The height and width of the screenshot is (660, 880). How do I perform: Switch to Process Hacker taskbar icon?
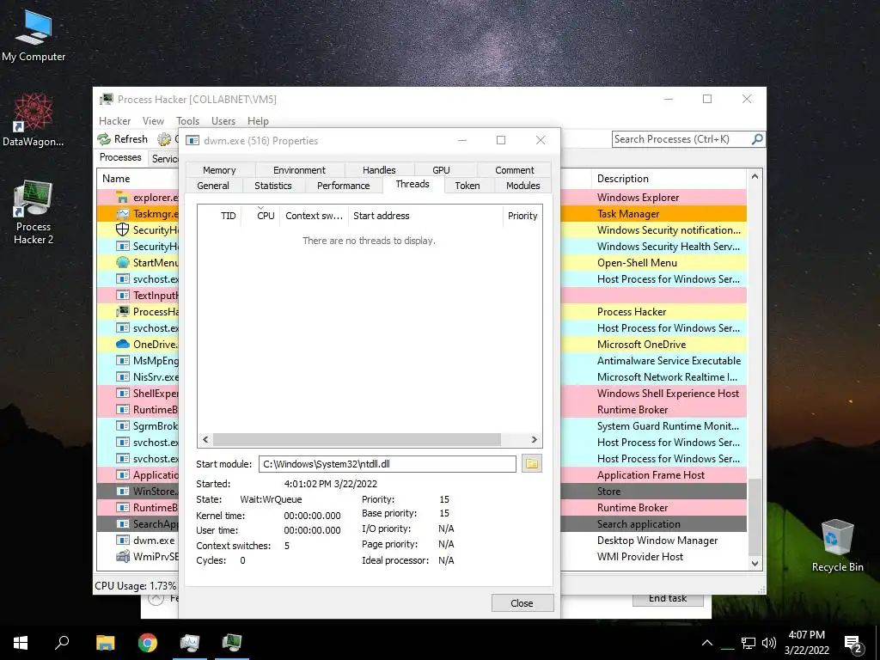[232, 643]
